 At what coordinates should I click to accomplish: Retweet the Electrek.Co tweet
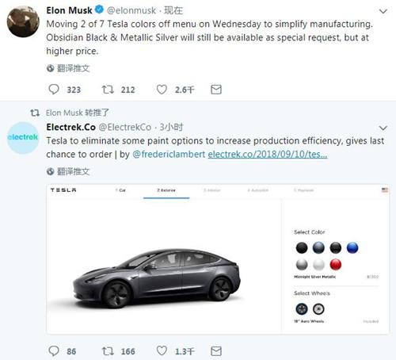108,351
